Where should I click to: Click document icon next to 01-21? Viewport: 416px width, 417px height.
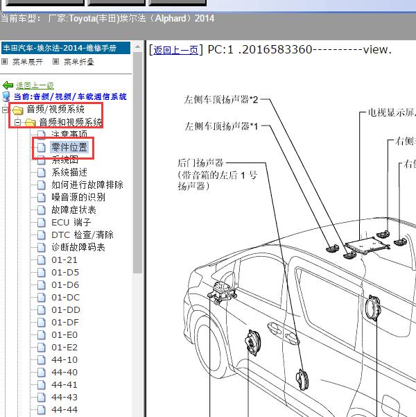pyautogui.click(x=41, y=260)
